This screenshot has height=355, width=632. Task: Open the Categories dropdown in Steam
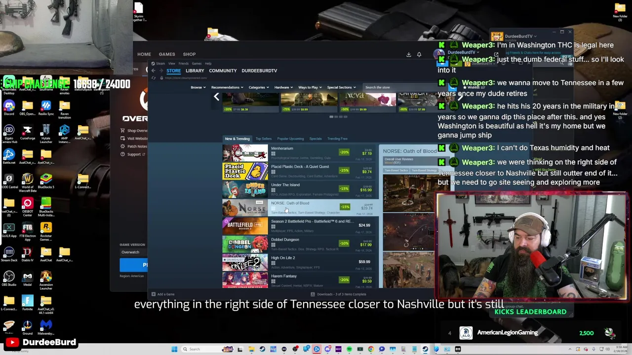click(x=258, y=87)
